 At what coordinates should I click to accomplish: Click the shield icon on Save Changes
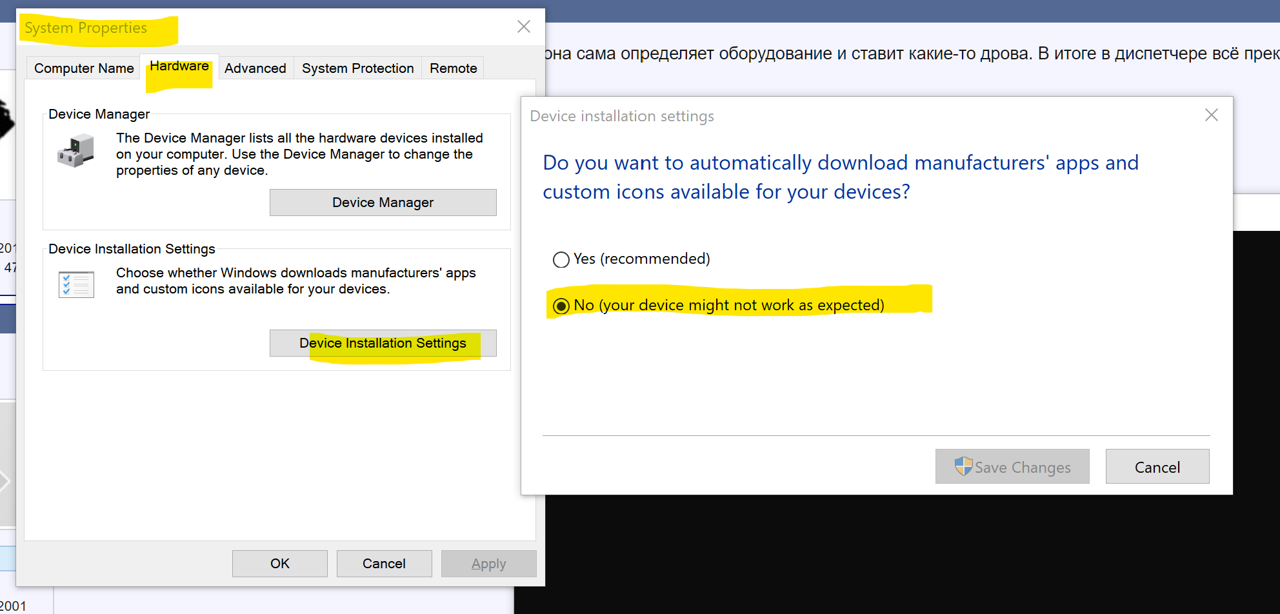coord(963,466)
